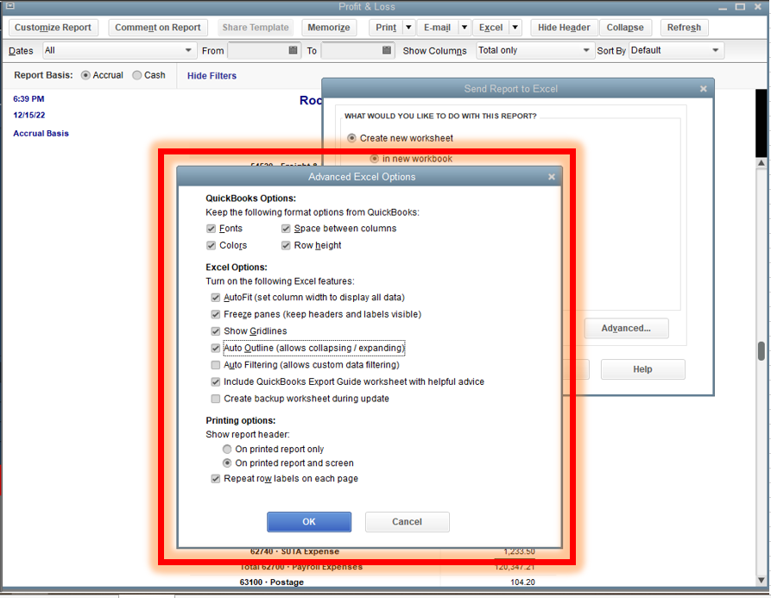Click scroll down arrow of report
The width and height of the screenshot is (771, 598).
762,581
